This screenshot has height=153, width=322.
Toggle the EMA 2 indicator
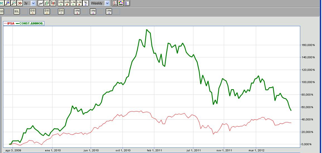click(47, 11)
